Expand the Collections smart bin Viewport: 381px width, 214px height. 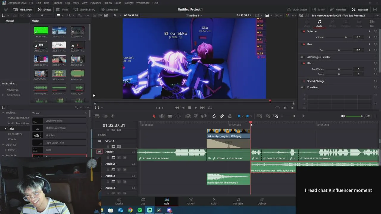(3, 95)
